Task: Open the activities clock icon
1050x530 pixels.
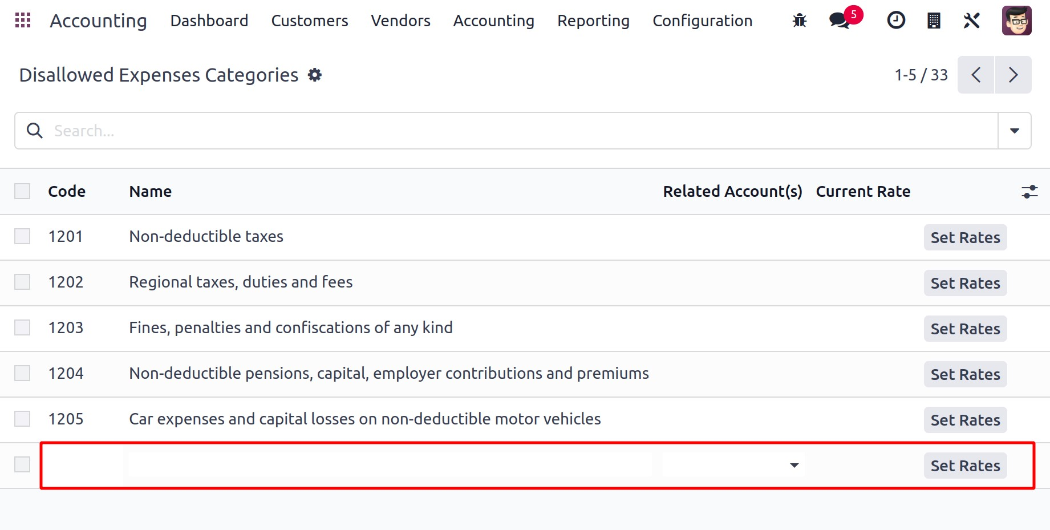Action: pyautogui.click(x=896, y=21)
